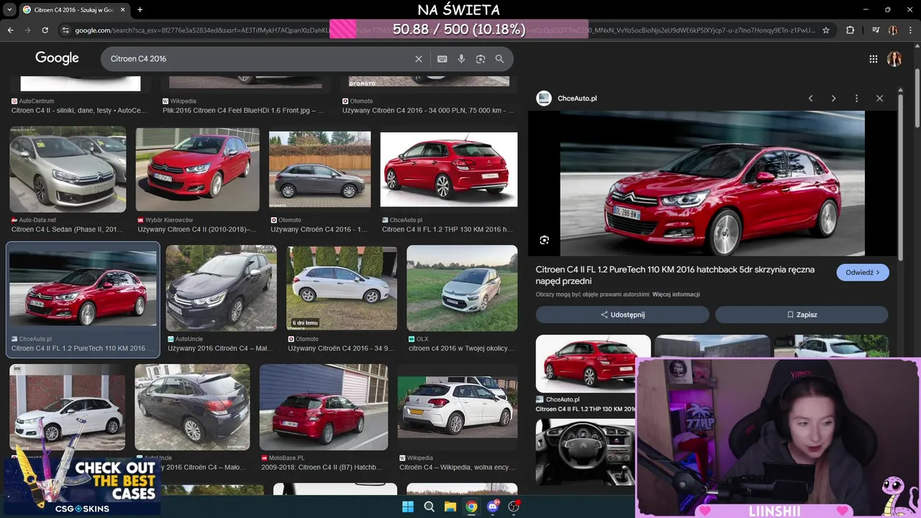Screen dimensions: 921x518
Task: Expand the tab search dropdown
Action: [9, 10]
